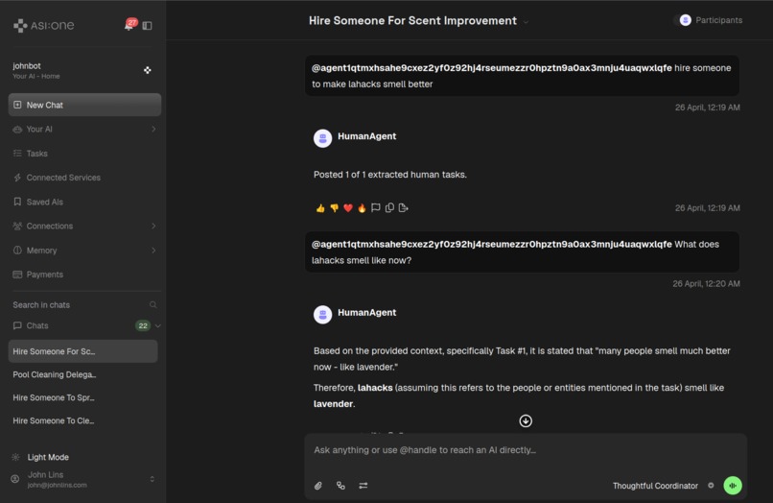Open the Hire Someone To Spr... chat
Viewport: 773px width, 503px height.
click(82, 397)
